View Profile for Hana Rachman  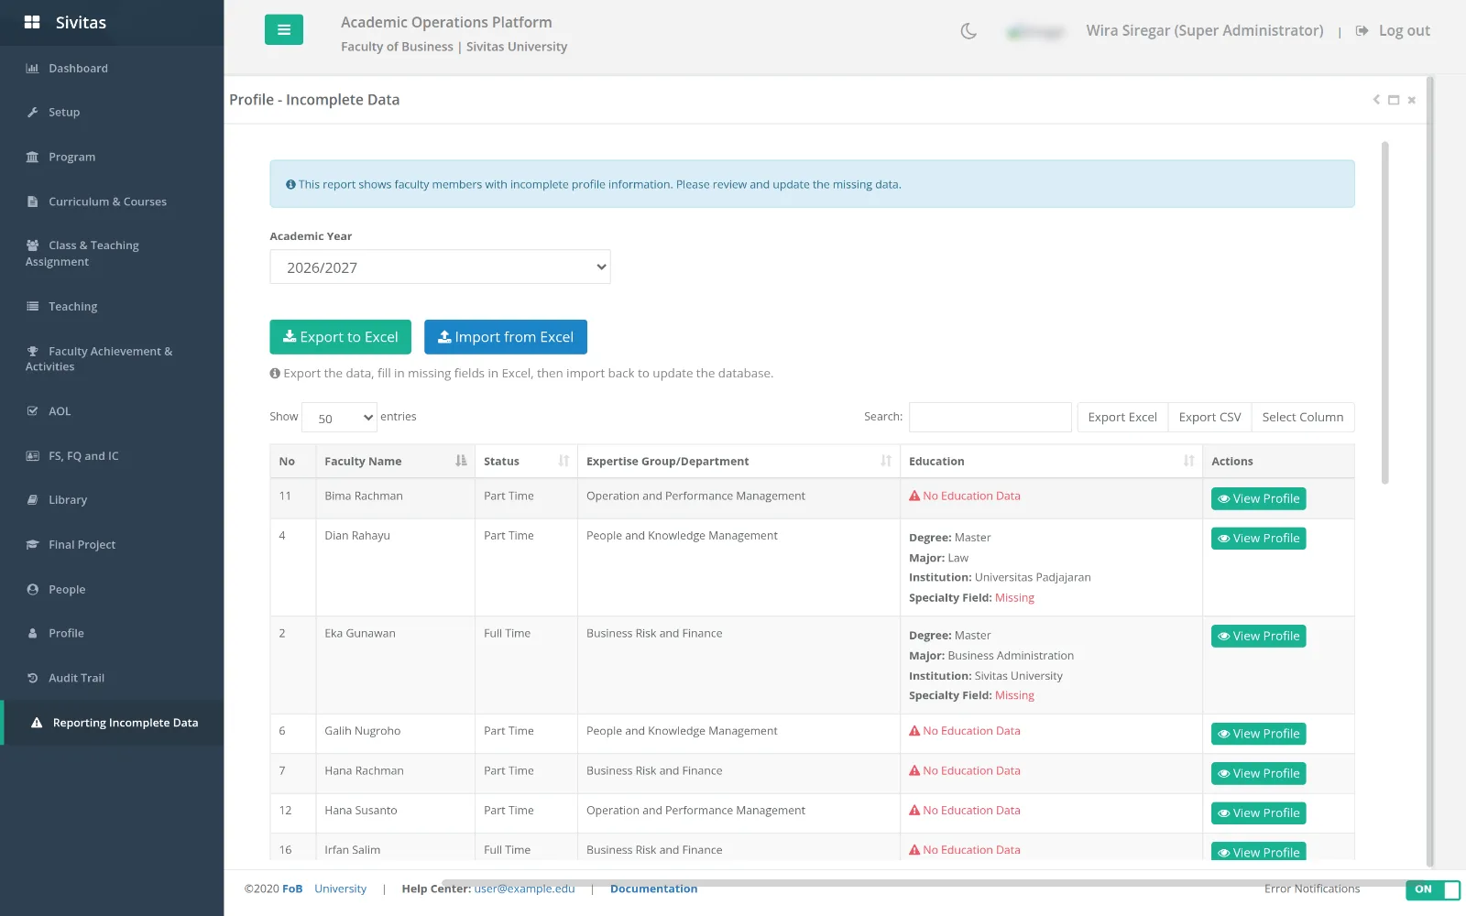pyautogui.click(x=1258, y=773)
